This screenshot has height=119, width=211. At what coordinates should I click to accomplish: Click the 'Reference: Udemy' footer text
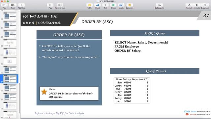(x=59, y=113)
